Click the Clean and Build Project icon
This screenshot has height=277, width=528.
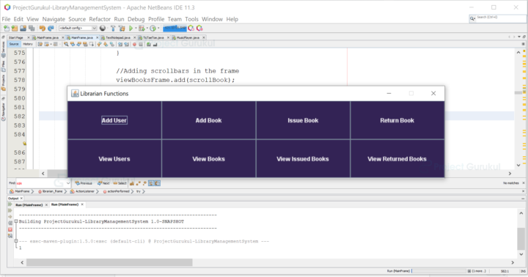[122, 29]
